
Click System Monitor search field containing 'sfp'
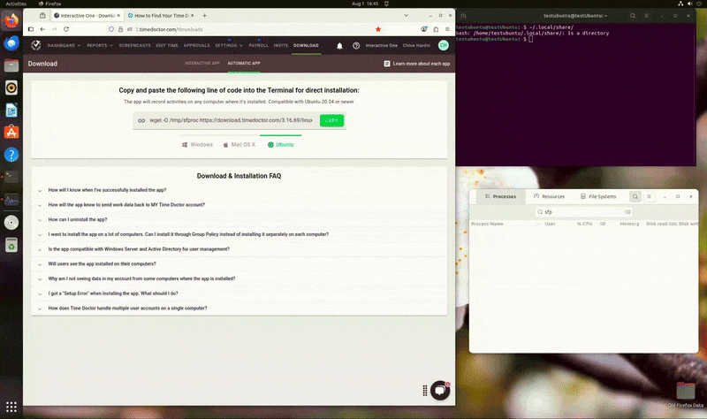click(583, 212)
